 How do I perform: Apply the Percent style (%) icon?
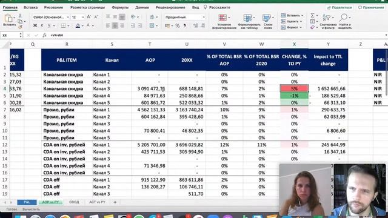(178, 25)
